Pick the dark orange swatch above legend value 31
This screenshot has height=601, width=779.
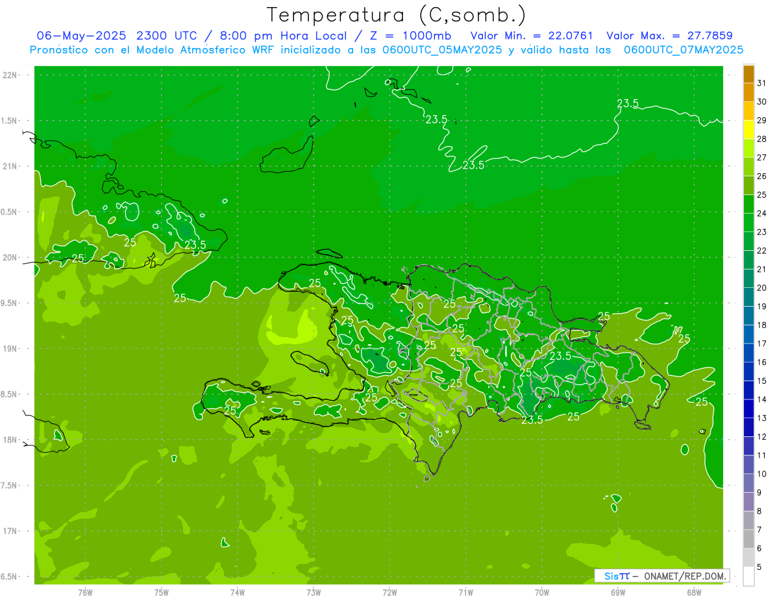pos(748,74)
